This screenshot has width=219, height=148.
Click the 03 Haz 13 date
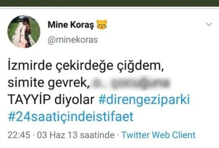coord(57,135)
